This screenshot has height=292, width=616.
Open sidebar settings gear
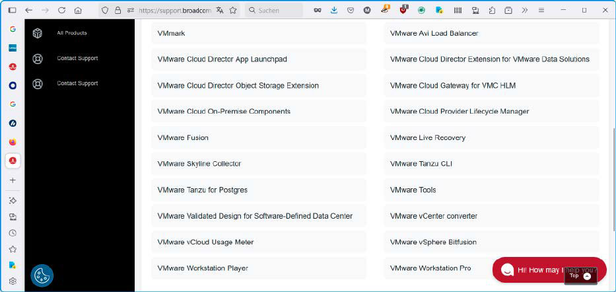(x=13, y=281)
